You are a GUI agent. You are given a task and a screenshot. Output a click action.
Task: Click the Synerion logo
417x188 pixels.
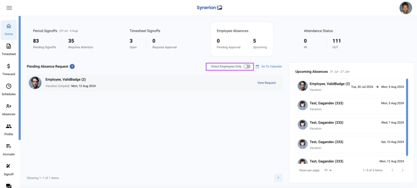pyautogui.click(x=209, y=8)
